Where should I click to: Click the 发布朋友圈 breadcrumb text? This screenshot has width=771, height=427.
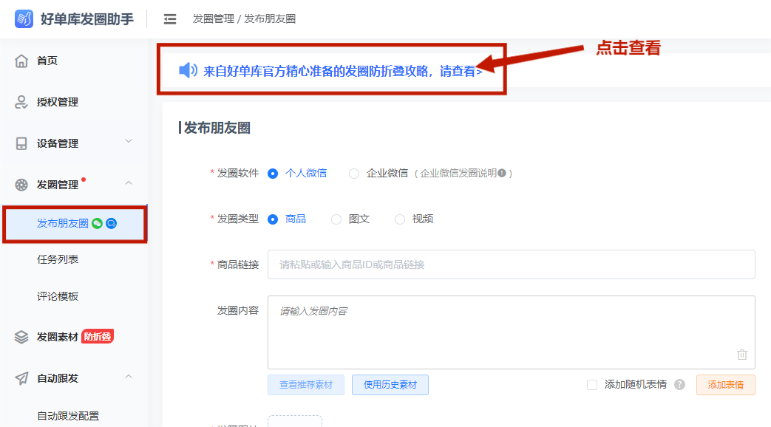click(x=270, y=18)
